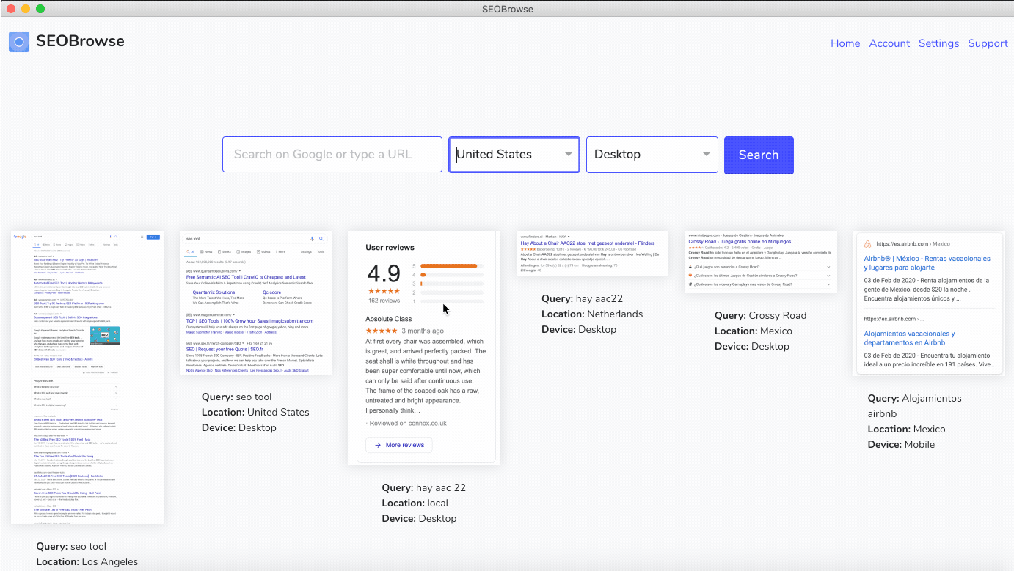Minimize the SEOBrowse window
Screen dimensions: 1014x571
[26, 9]
